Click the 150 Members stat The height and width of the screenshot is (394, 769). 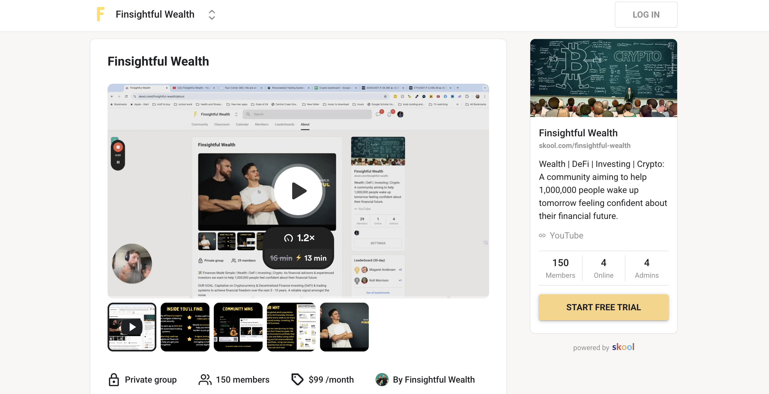point(560,268)
